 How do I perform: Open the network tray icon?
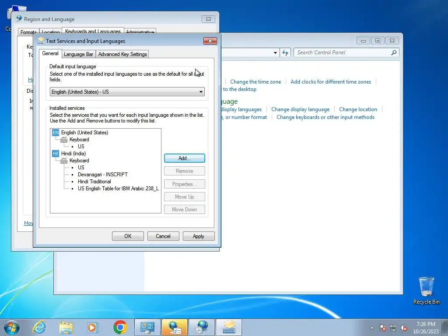pos(393,328)
